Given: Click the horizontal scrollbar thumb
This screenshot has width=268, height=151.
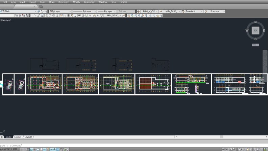Looking at the screenshot, I should click(x=221, y=137).
